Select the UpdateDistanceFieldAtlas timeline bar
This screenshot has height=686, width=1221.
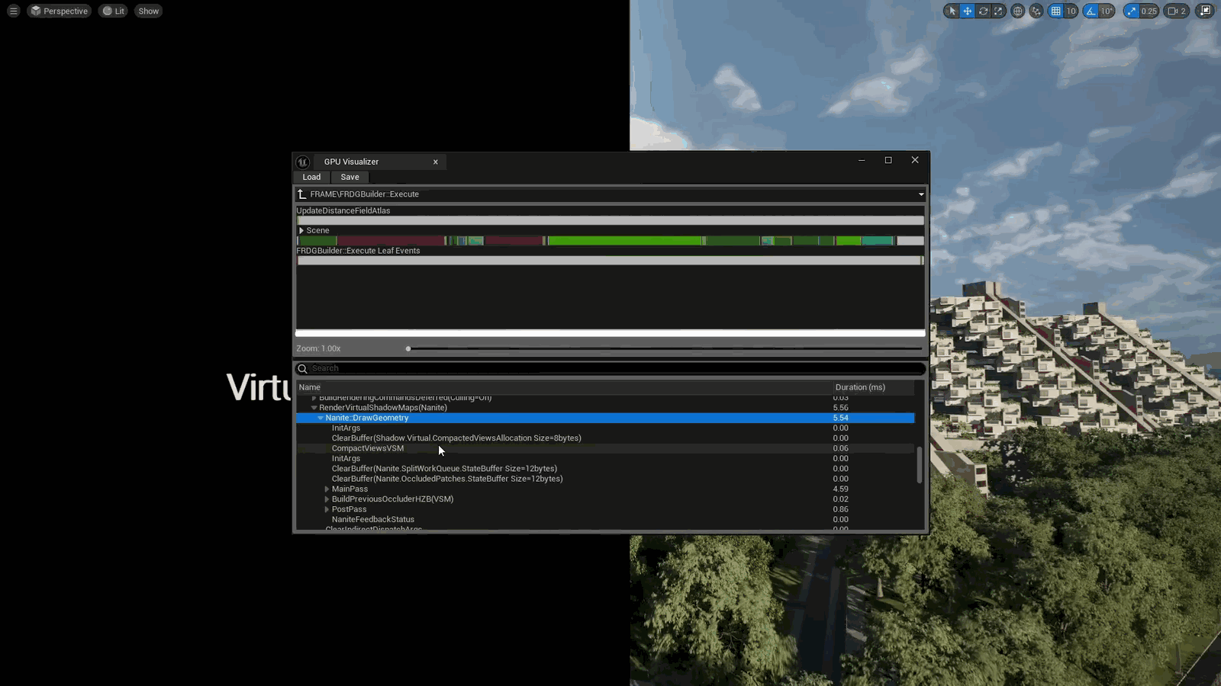pyautogui.click(x=610, y=220)
